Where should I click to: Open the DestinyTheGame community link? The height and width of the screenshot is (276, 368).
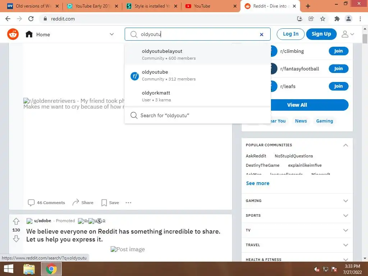(x=263, y=165)
